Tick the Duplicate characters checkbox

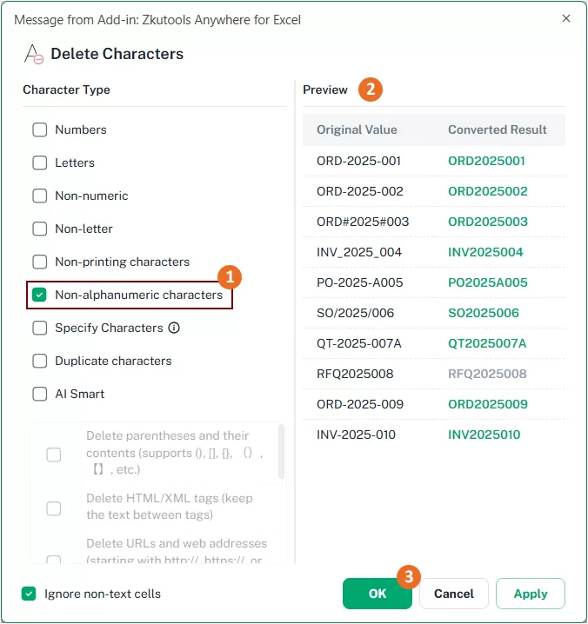pyautogui.click(x=40, y=361)
